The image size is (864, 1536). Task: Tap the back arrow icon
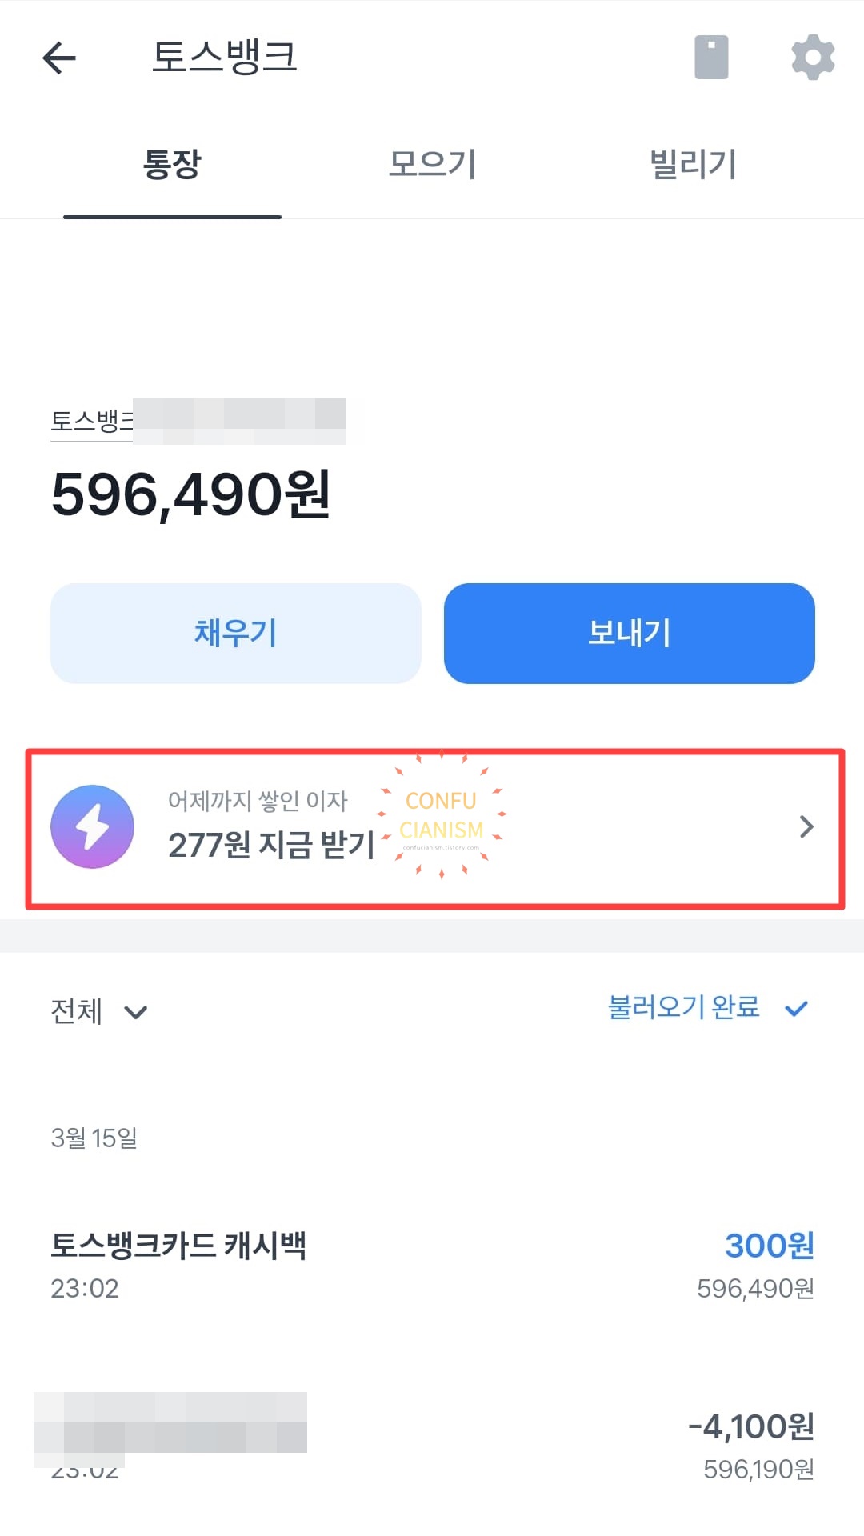pyautogui.click(x=59, y=58)
